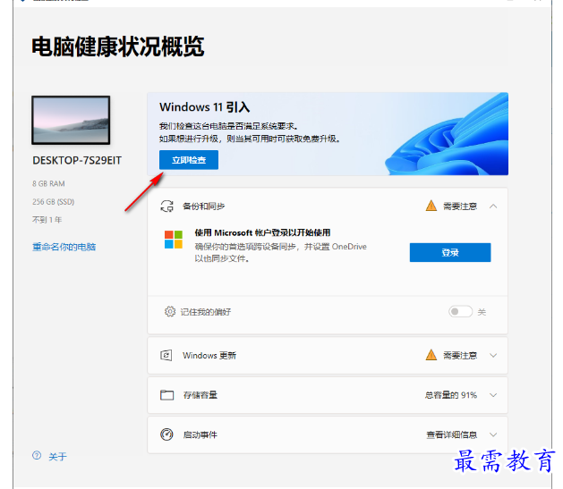The width and height of the screenshot is (563, 489).
Task: Click the startup gauge icon
Action: (166, 434)
